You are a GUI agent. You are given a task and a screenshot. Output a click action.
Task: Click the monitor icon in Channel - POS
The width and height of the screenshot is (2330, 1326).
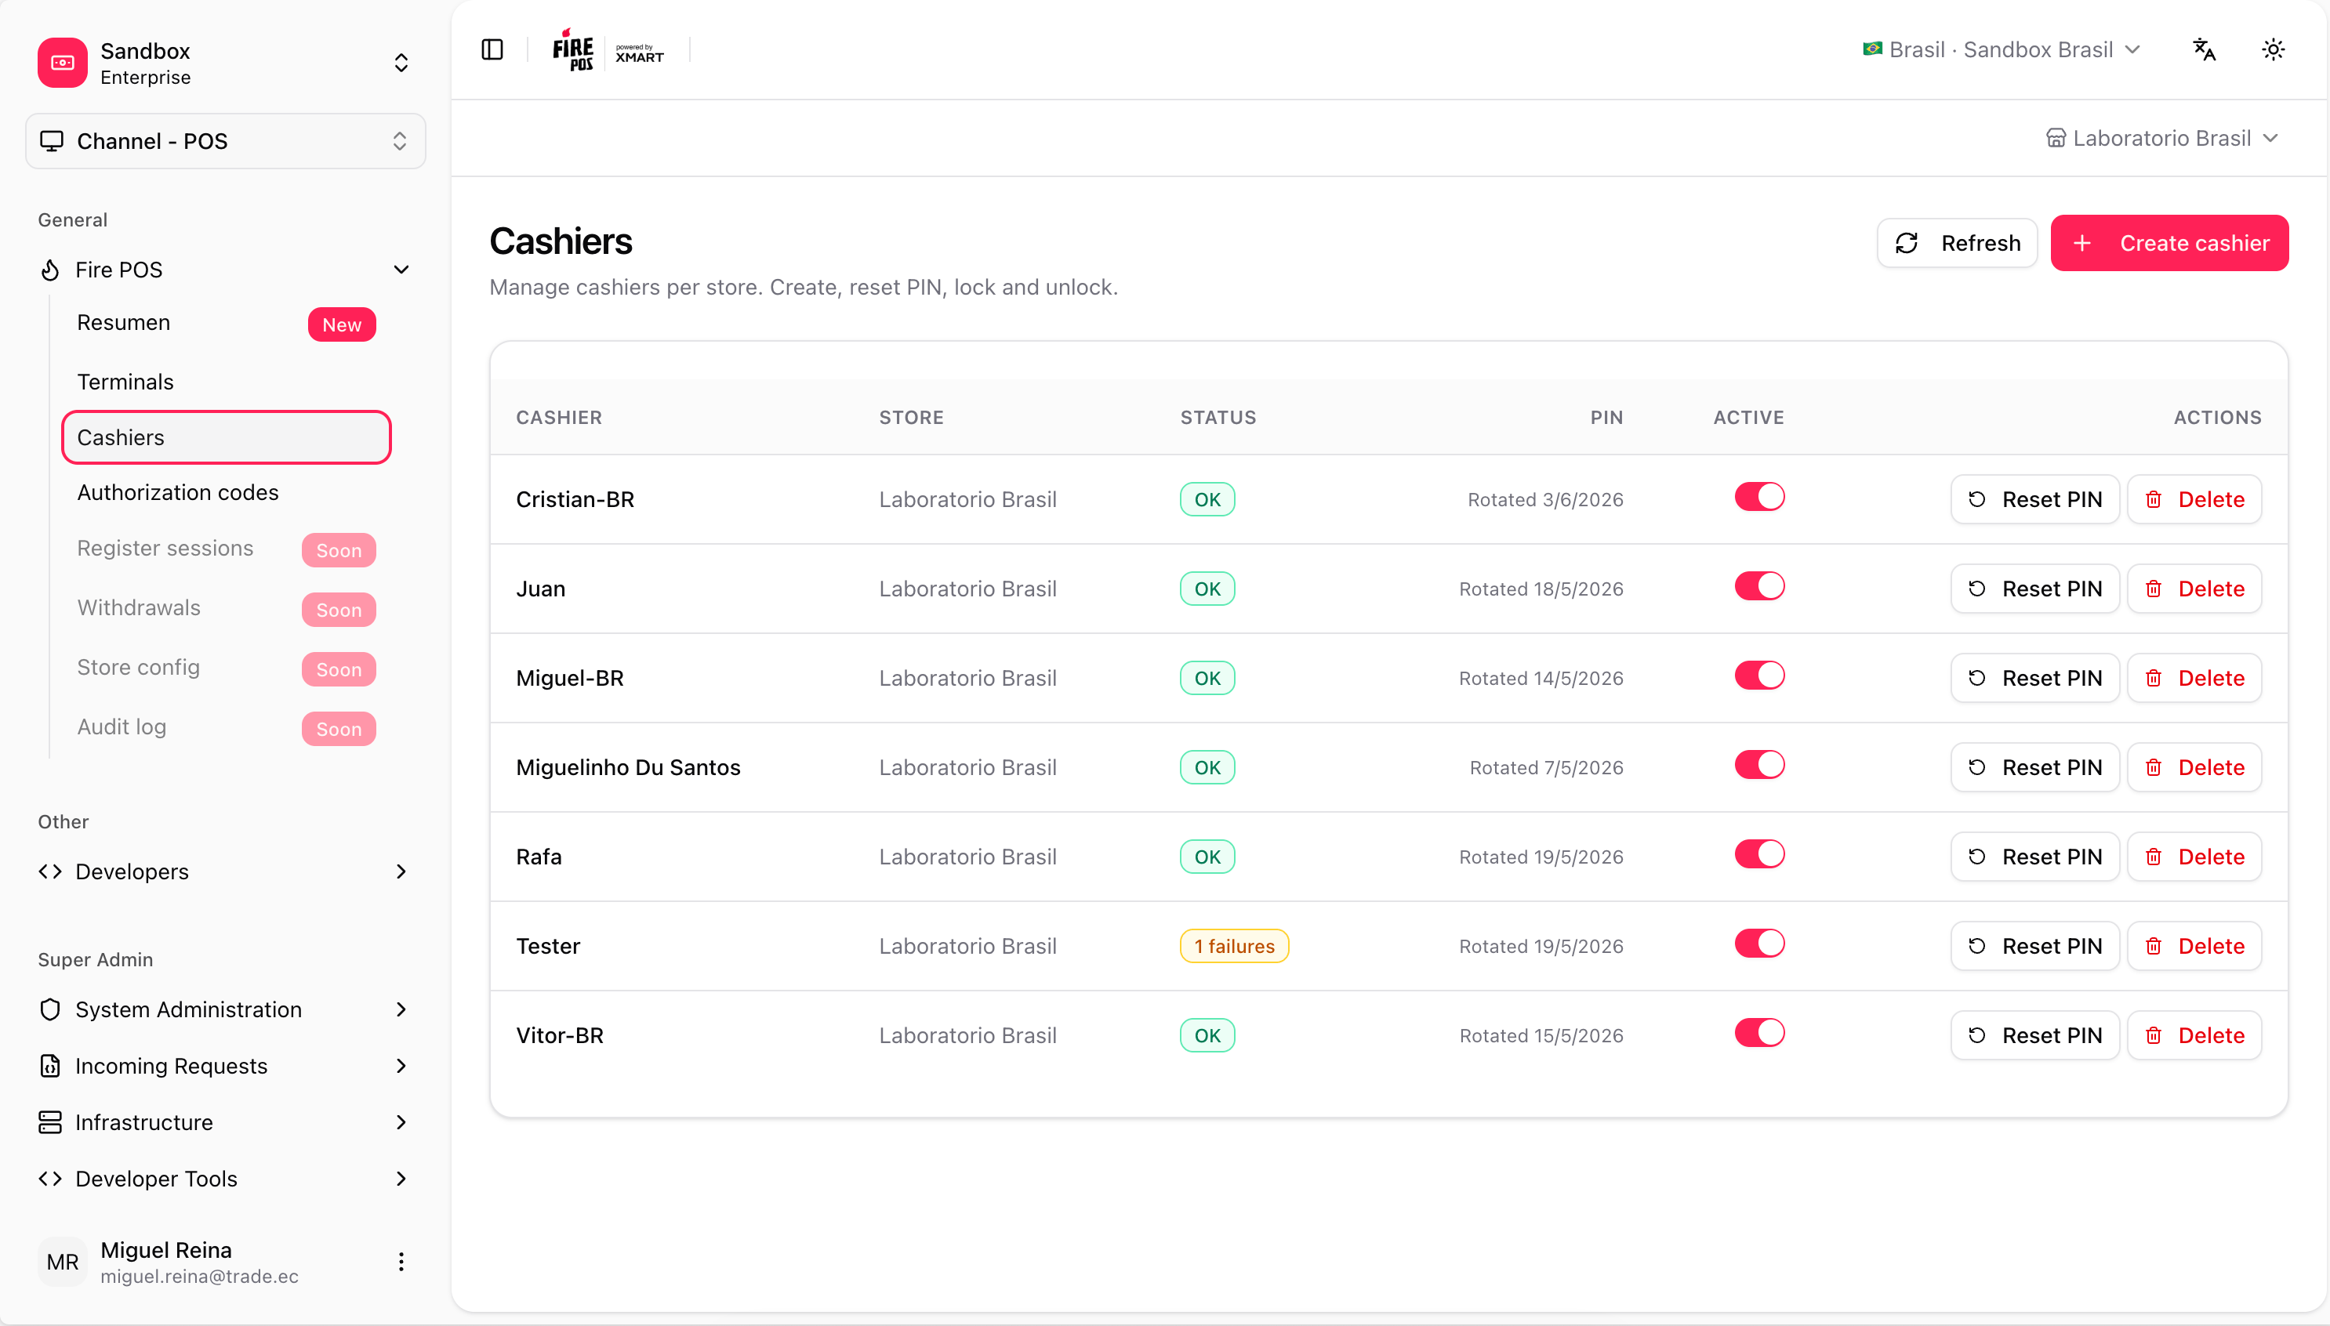(x=52, y=141)
